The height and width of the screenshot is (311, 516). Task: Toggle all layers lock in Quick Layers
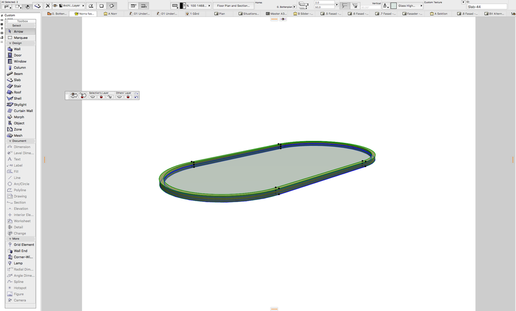(83, 95)
